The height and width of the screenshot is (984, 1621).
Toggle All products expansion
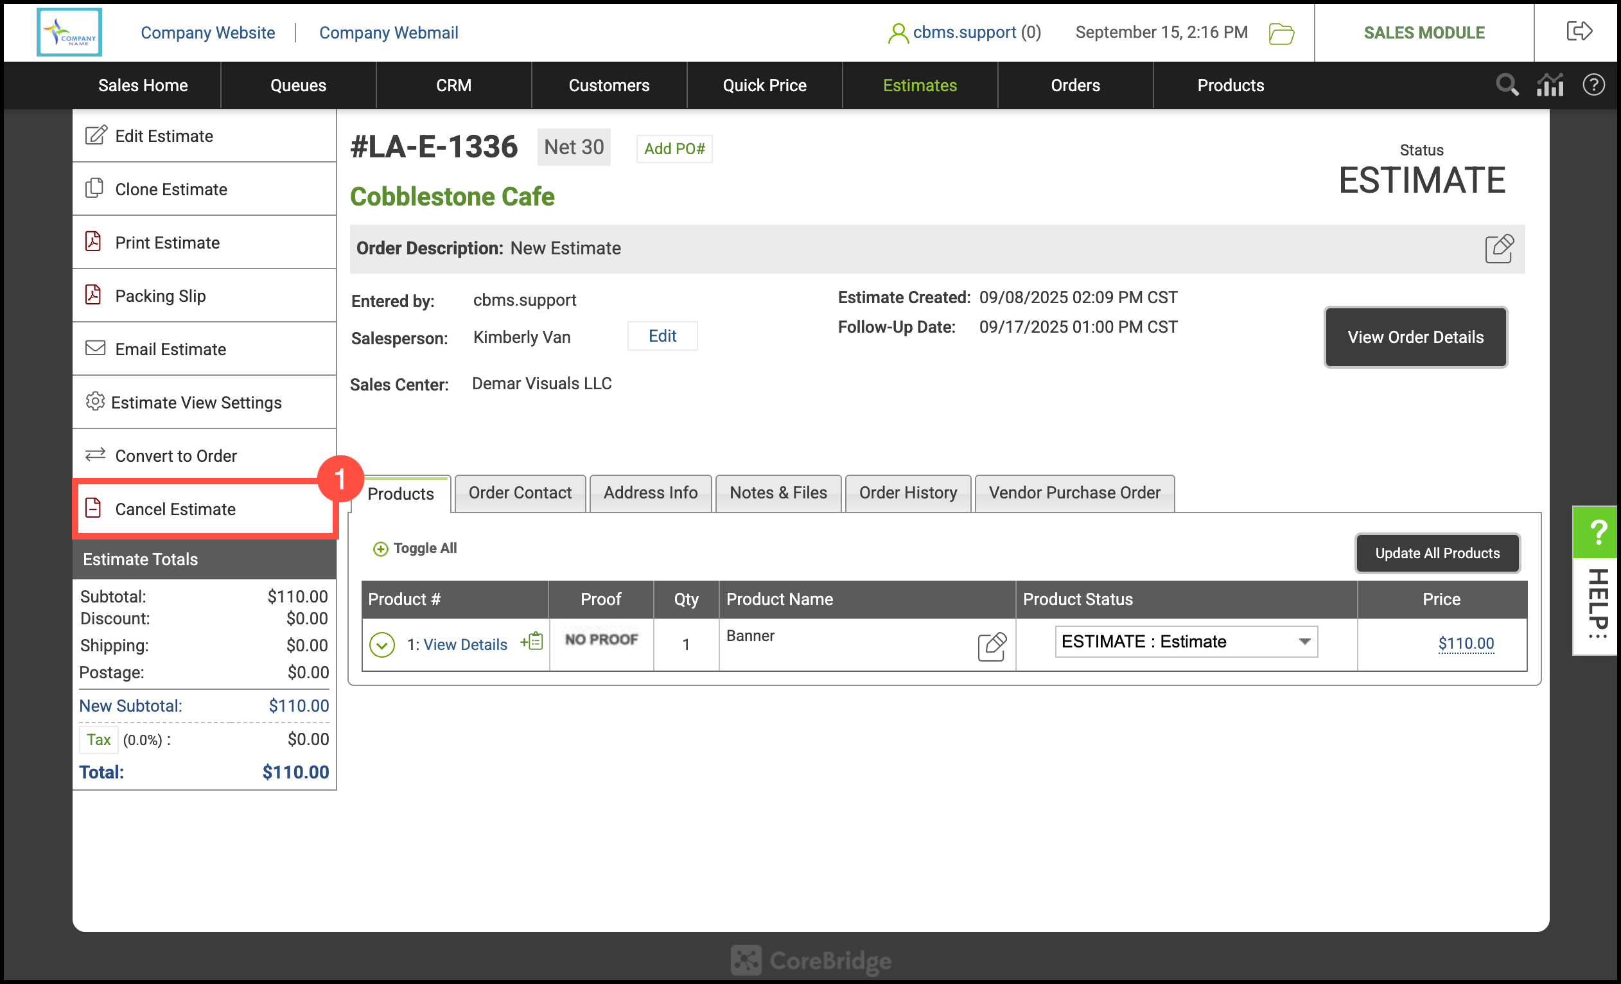[415, 549]
